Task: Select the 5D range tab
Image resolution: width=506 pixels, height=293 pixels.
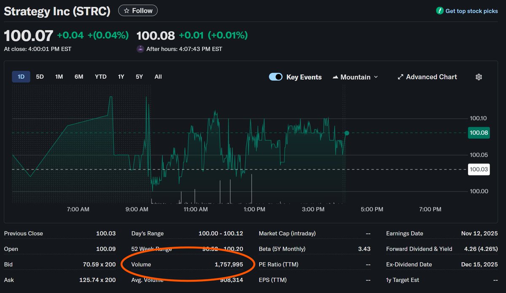Action: (x=40, y=77)
